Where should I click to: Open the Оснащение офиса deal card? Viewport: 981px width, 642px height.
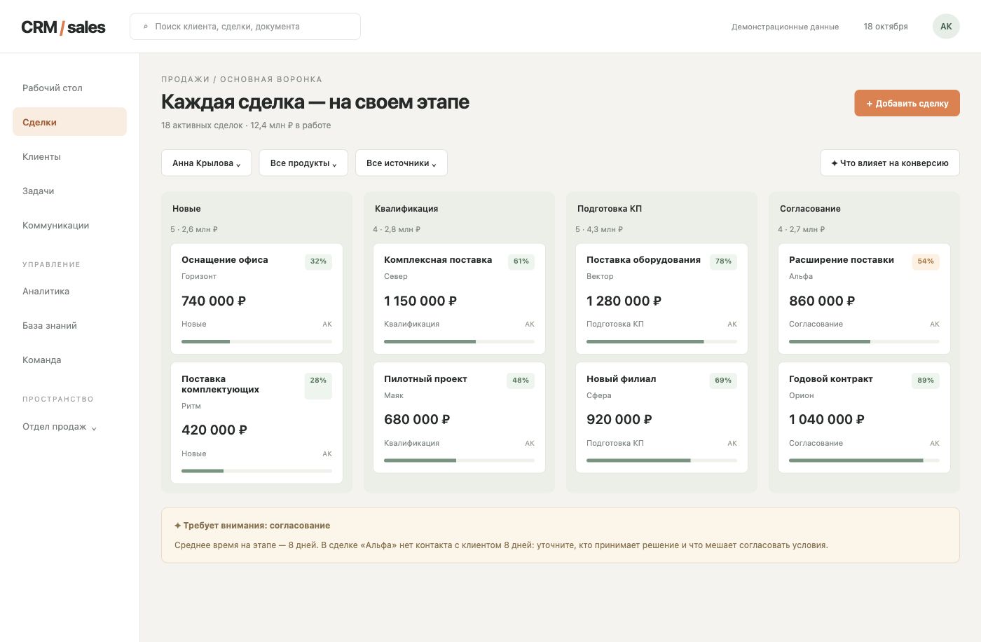(x=256, y=299)
